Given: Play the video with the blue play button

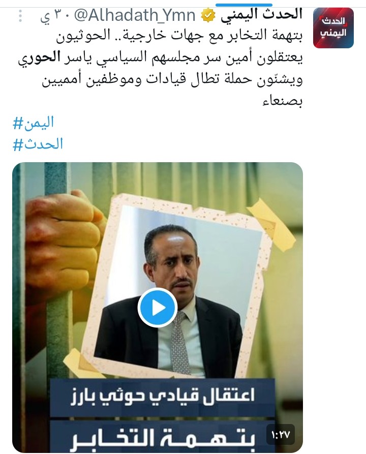Looking at the screenshot, I should click(158, 308).
